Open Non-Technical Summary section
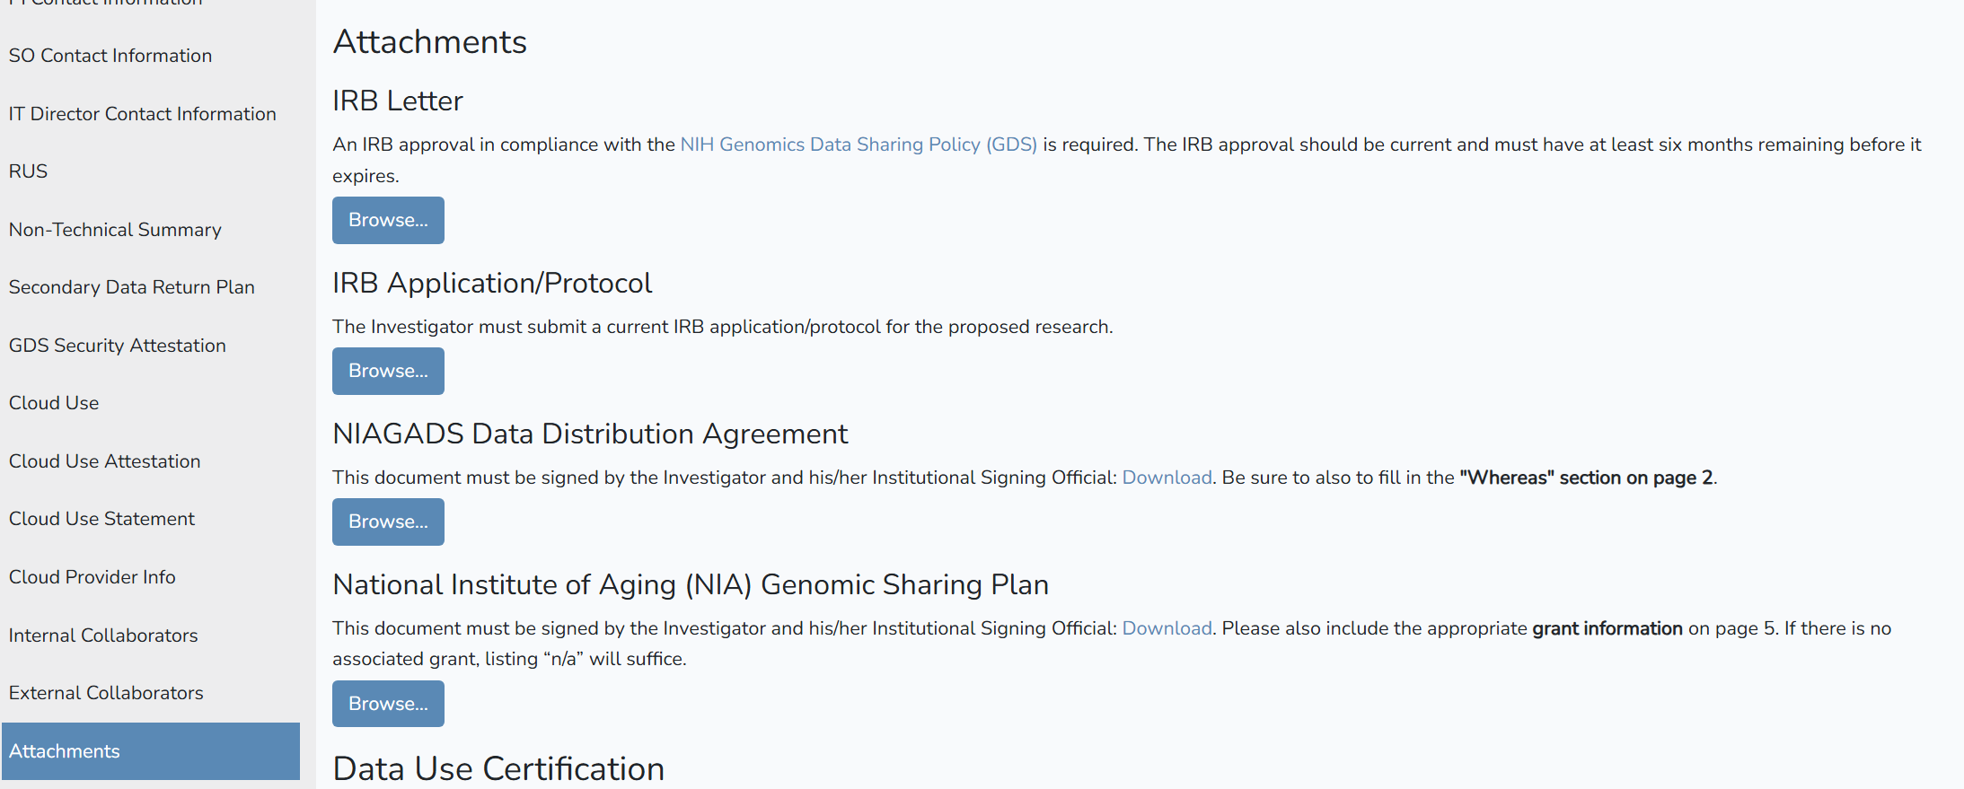This screenshot has width=1964, height=789. 115,230
